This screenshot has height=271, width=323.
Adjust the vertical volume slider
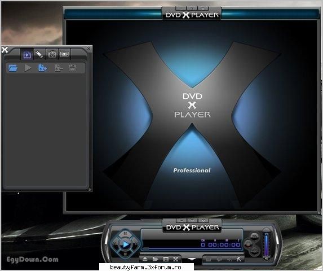pos(267,244)
